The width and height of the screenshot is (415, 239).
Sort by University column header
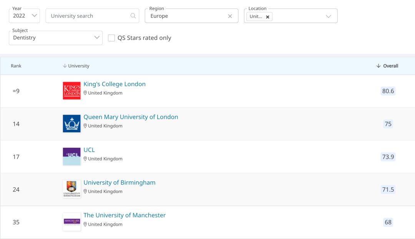tap(76, 66)
